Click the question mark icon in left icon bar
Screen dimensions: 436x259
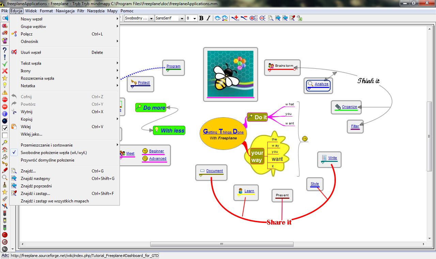tap(5, 50)
